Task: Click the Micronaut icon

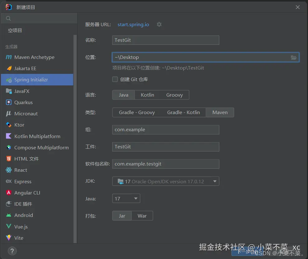Action: click(x=9, y=113)
